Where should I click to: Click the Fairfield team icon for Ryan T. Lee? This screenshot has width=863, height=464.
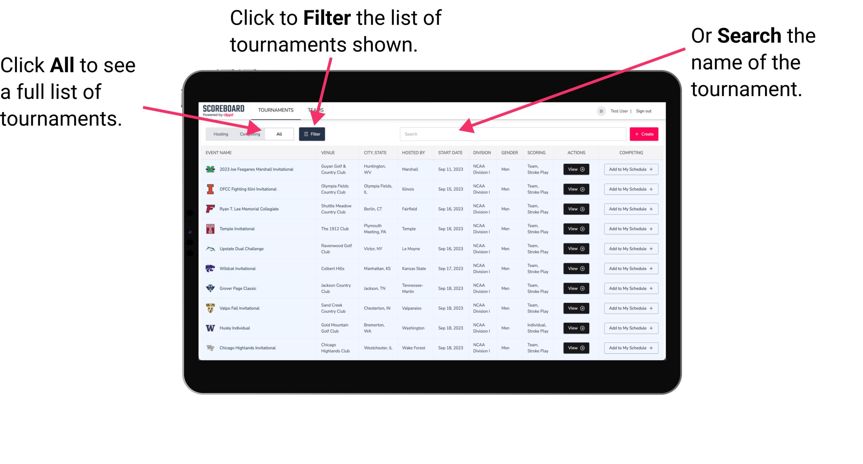tap(210, 209)
